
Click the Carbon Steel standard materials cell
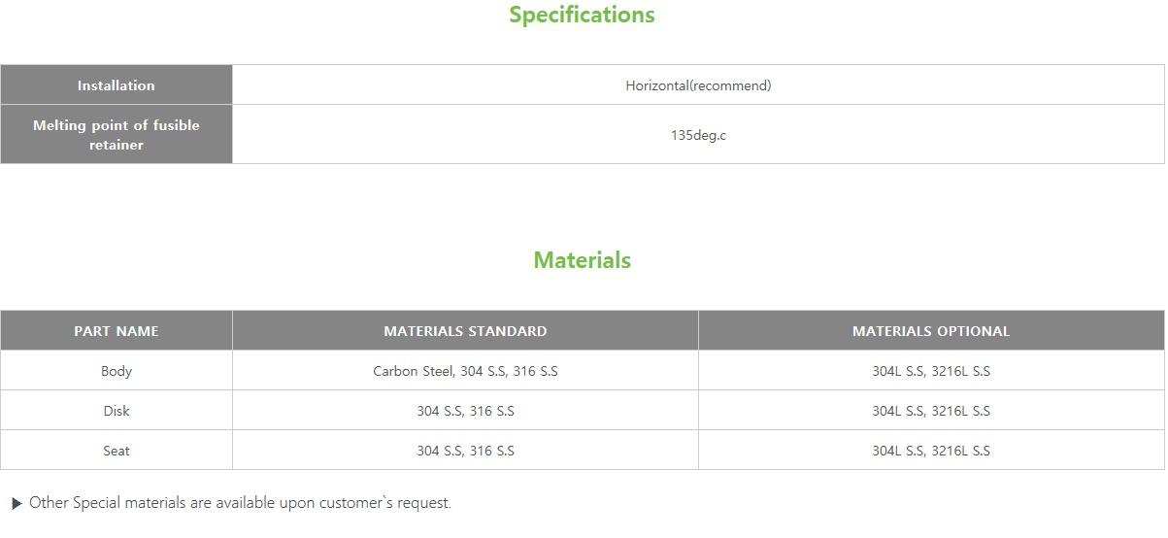(x=465, y=371)
